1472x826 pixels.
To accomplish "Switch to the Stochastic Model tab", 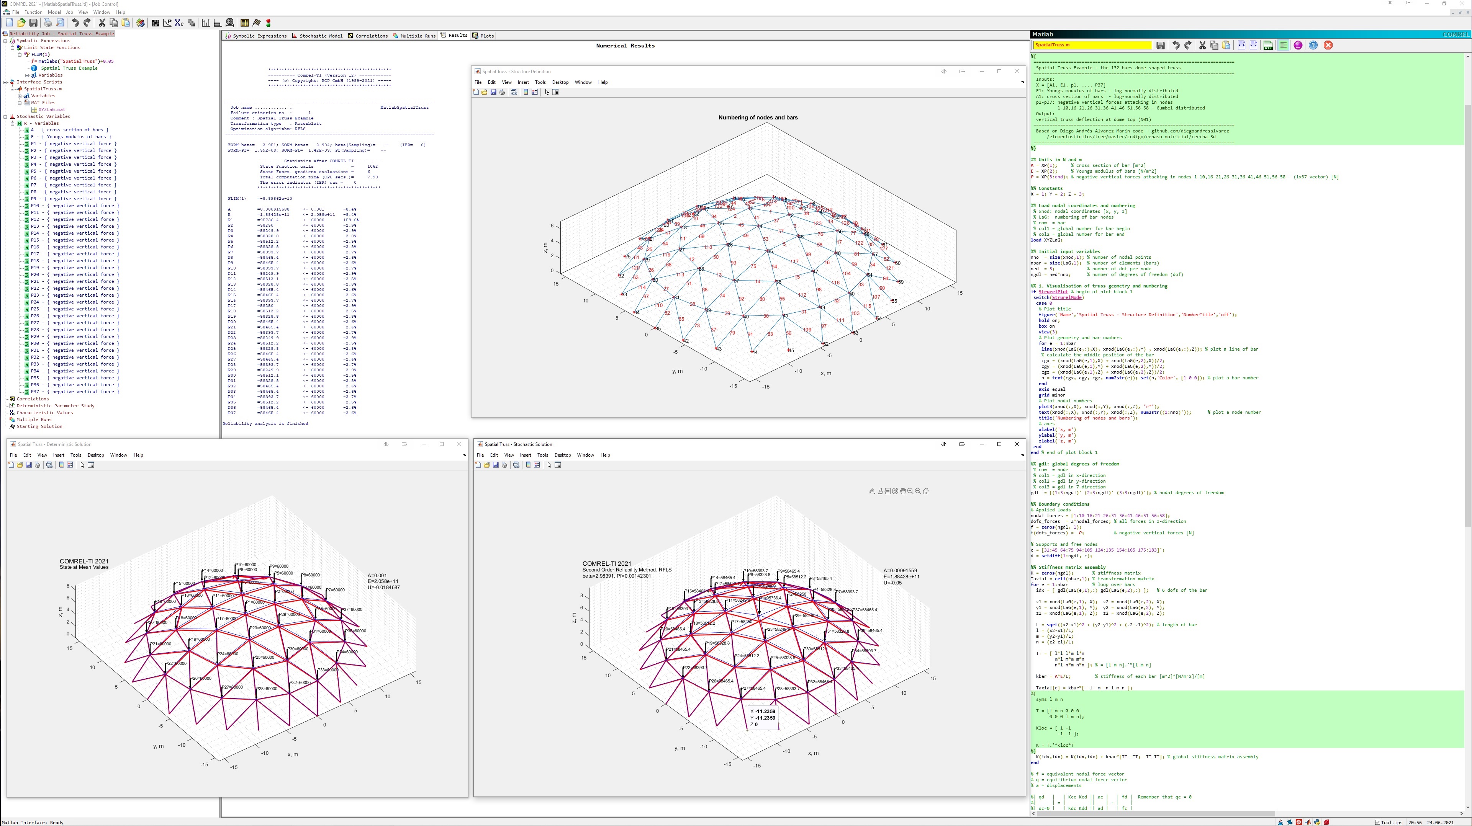I will click(x=317, y=35).
